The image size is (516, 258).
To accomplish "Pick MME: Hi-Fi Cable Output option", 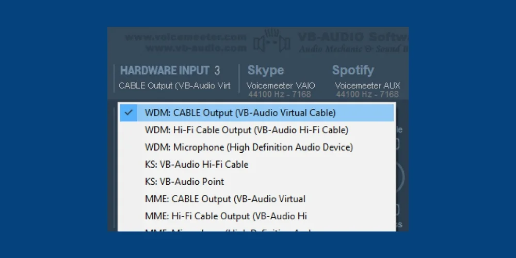I will [226, 216].
